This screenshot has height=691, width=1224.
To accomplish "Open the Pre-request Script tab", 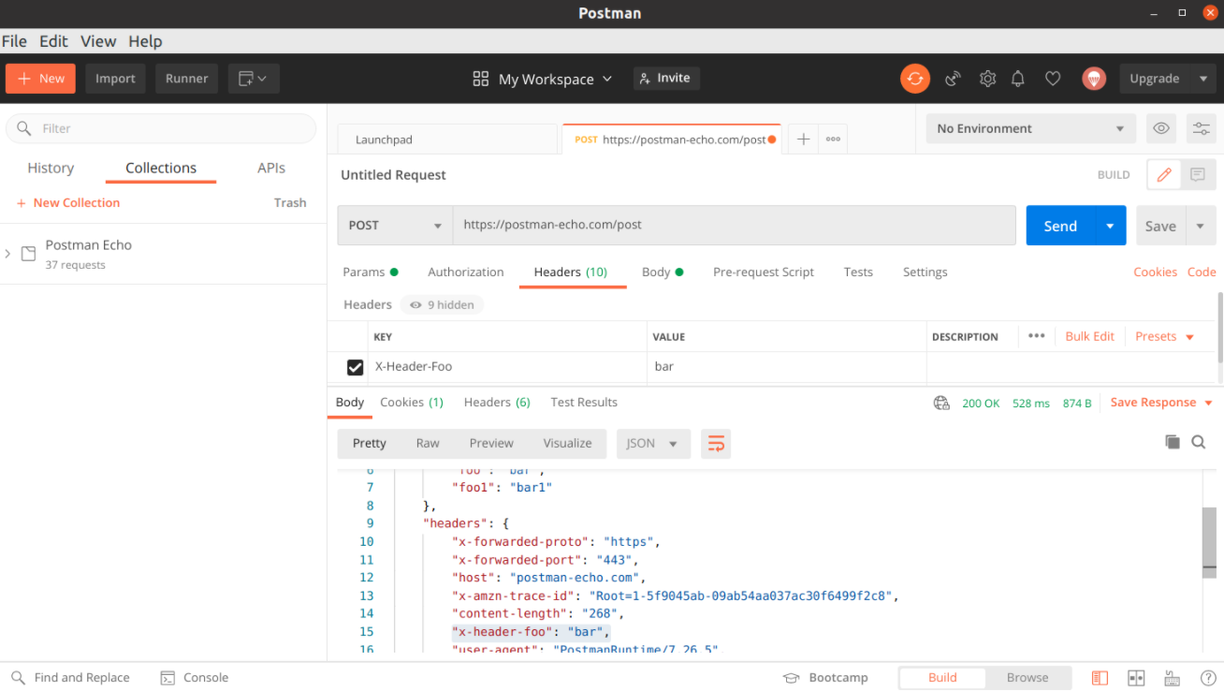I will point(763,272).
